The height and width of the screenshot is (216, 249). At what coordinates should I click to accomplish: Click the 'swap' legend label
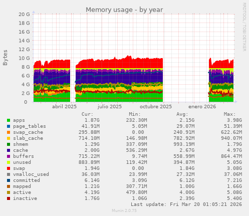[19, 168]
